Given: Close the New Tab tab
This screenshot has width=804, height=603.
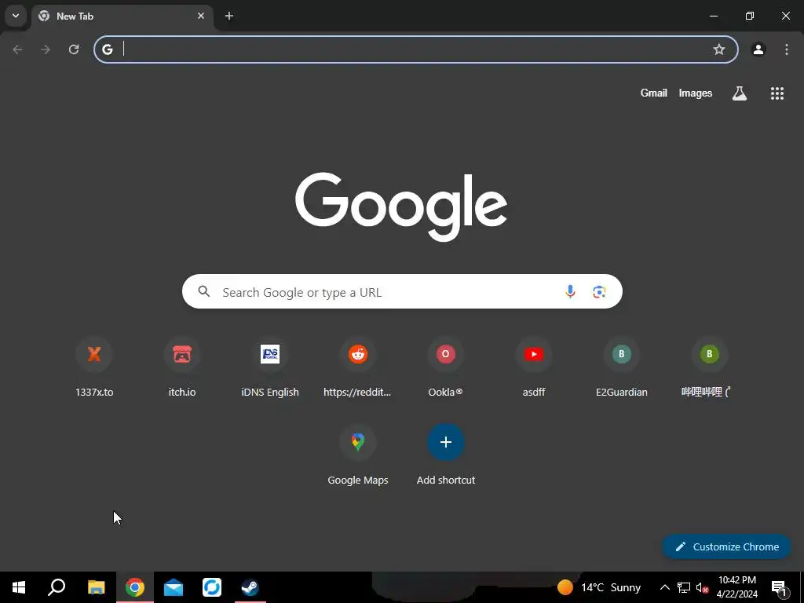Looking at the screenshot, I should 201,16.
